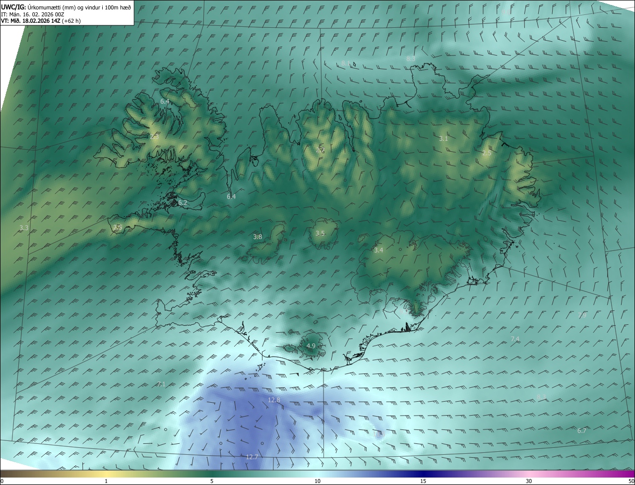The height and width of the screenshot is (485, 635).
Task: Click the 4.9 value on the map
Action: 311,346
